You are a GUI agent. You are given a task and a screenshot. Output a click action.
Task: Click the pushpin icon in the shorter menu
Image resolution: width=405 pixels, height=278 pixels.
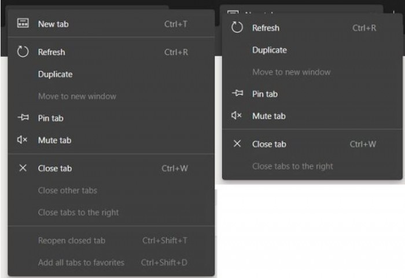237,94
